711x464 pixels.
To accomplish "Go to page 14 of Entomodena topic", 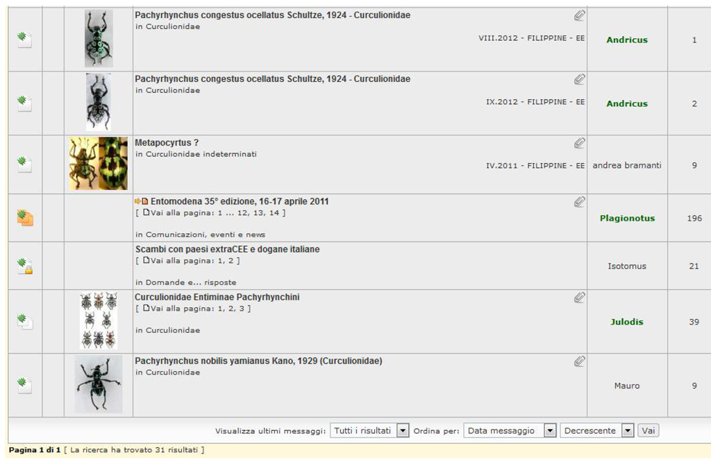I will [x=274, y=213].
